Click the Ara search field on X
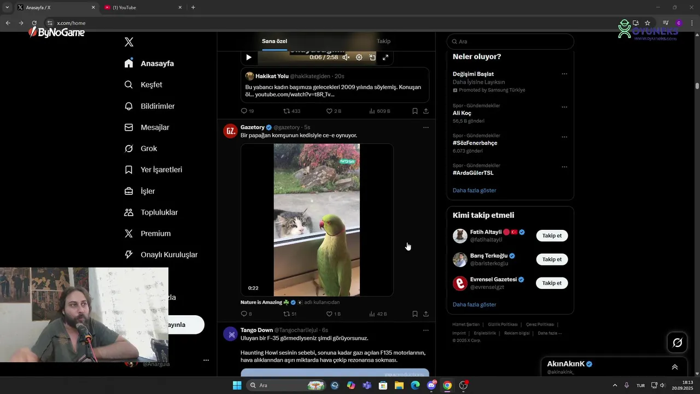 tap(510, 42)
